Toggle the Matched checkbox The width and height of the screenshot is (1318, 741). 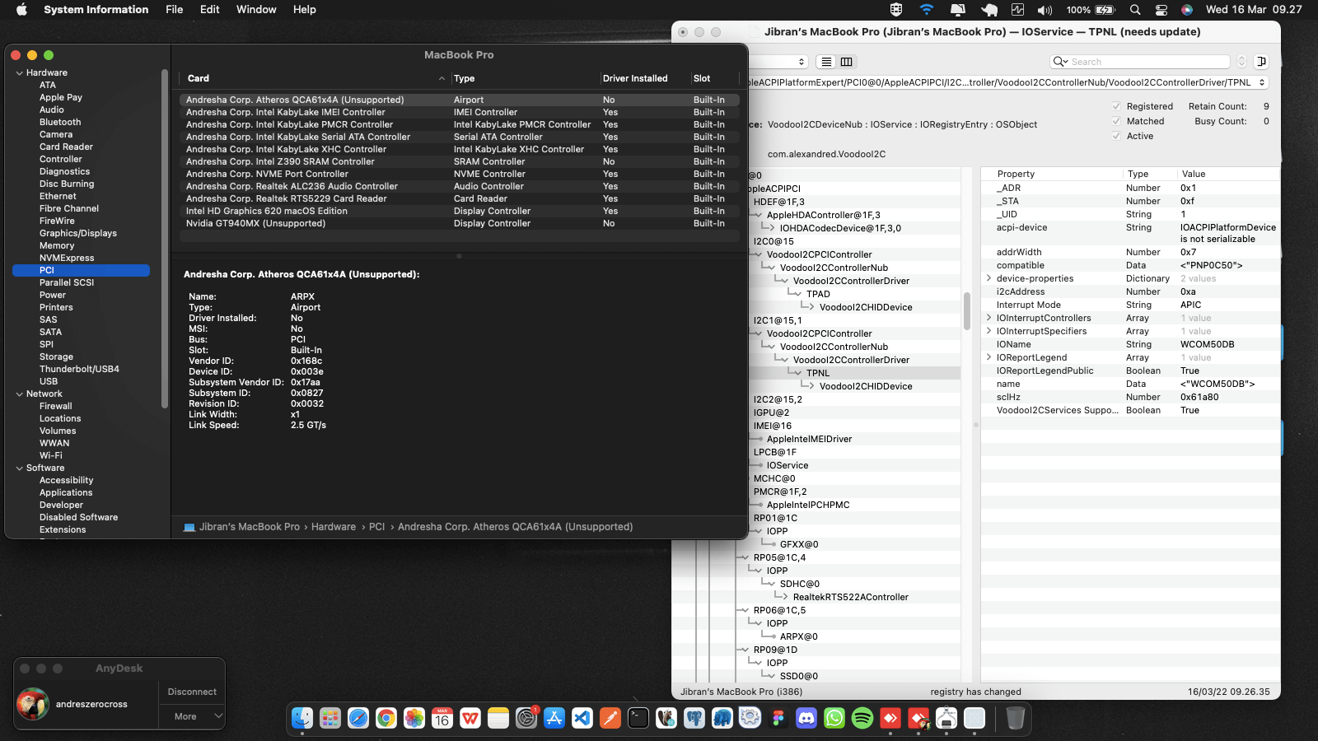click(1116, 121)
